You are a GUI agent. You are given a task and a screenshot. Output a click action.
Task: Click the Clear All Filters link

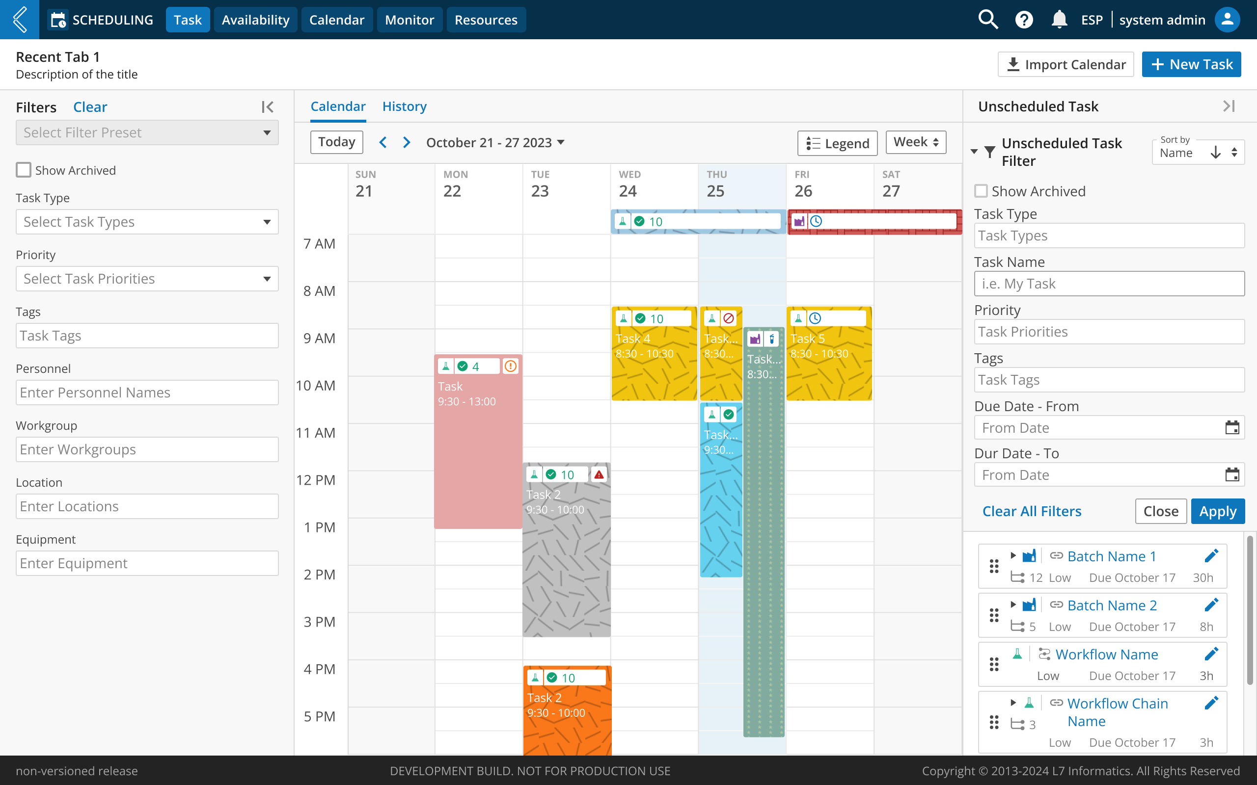1032,511
